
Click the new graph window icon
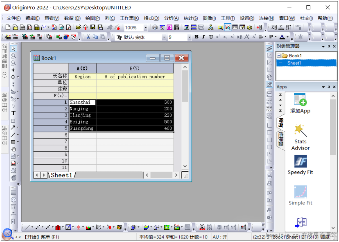pos(29,28)
